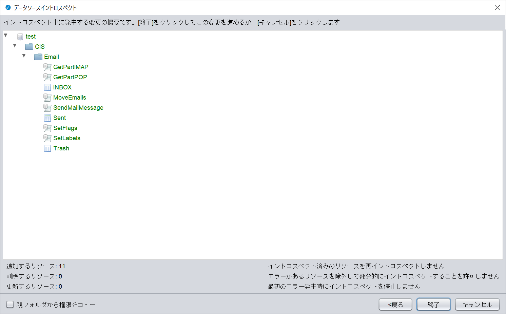This screenshot has width=506, height=314.
Task: Select the INBOX table row
Action: (x=62, y=87)
